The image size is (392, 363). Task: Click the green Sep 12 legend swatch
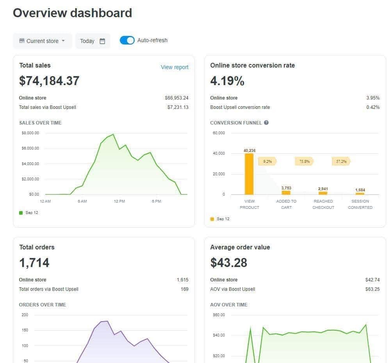tap(21, 213)
